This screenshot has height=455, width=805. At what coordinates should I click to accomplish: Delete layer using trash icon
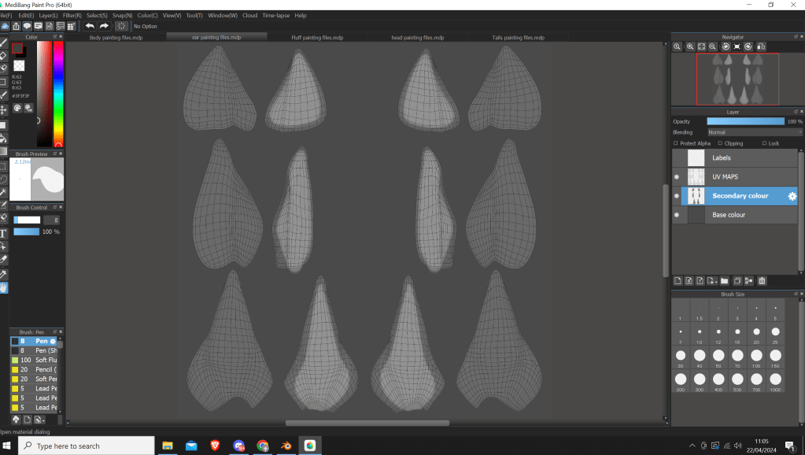[x=762, y=280]
